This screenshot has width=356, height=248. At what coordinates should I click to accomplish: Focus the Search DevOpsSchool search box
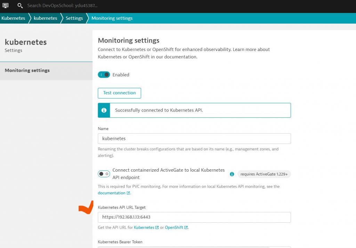pyautogui.click(x=63, y=6)
